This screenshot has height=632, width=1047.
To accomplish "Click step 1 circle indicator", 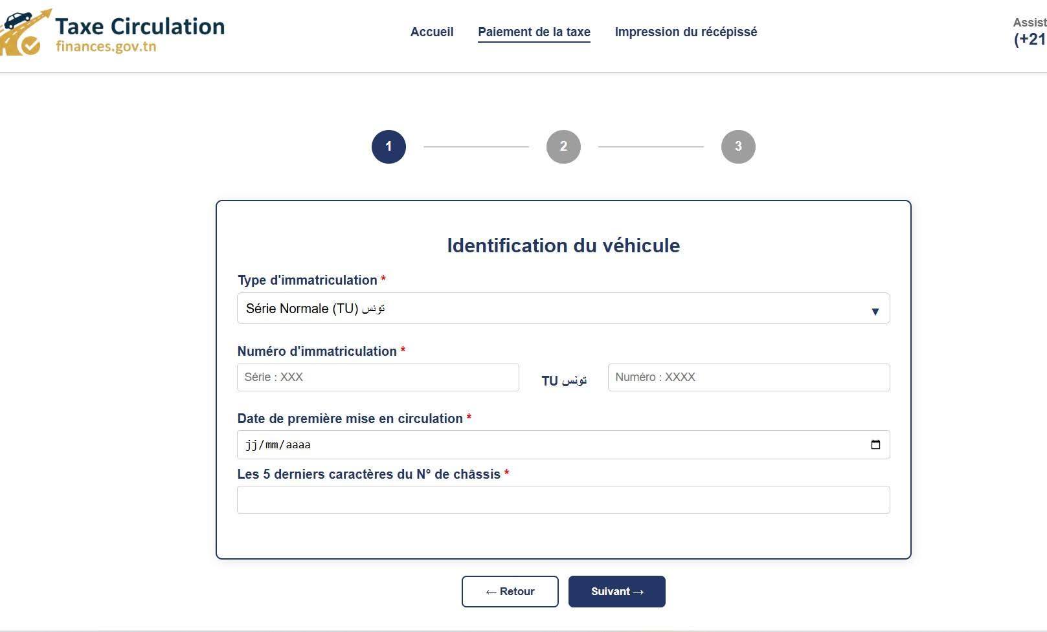I will click(x=388, y=147).
